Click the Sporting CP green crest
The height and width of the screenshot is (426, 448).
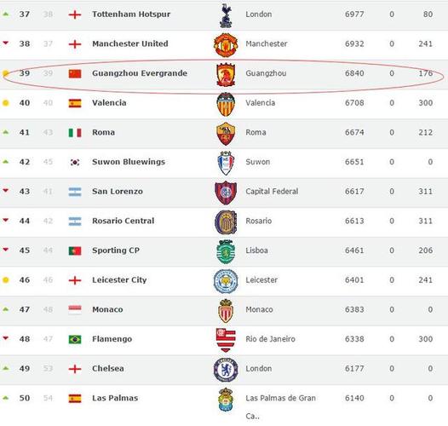point(226,251)
